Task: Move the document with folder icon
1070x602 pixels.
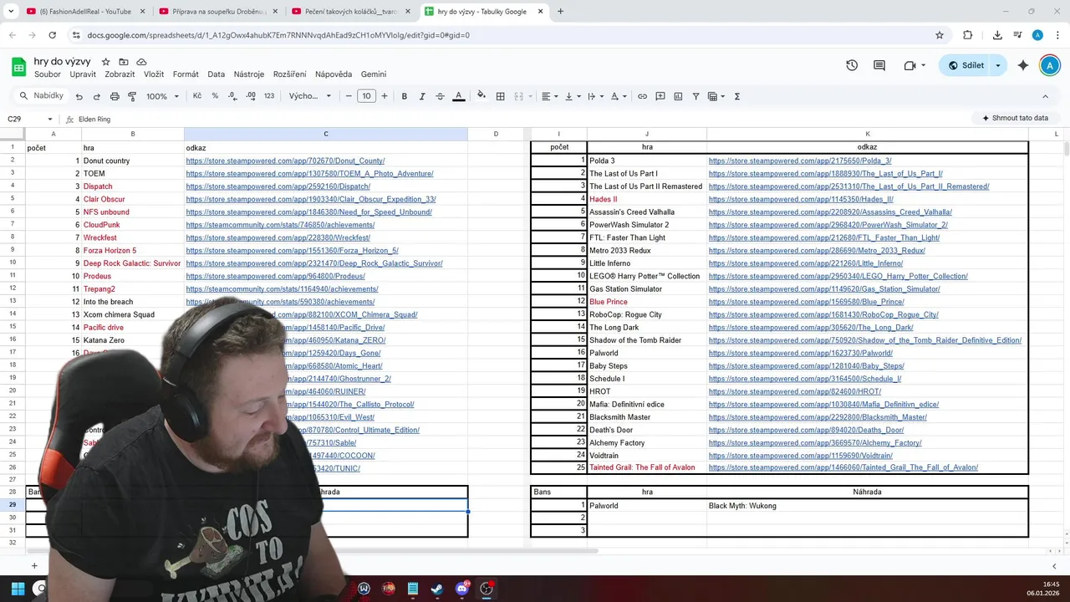Action: coord(124,62)
